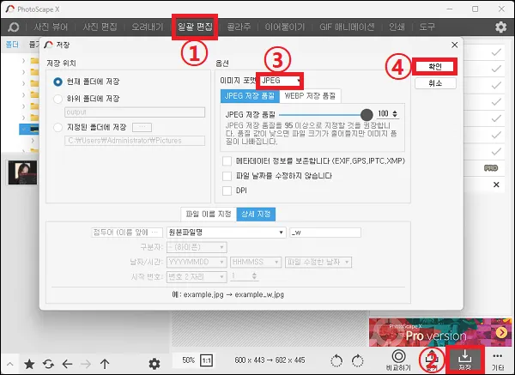Click the PRO badge in right panel
Viewport: 515px width, 375px height.
(491, 168)
